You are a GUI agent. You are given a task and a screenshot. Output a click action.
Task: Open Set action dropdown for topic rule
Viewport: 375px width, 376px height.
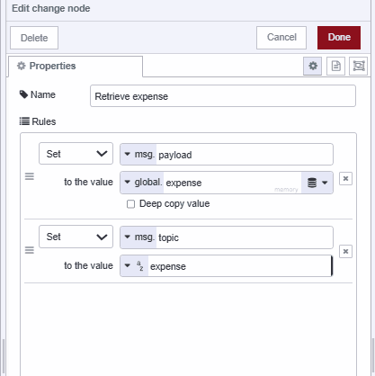point(76,237)
